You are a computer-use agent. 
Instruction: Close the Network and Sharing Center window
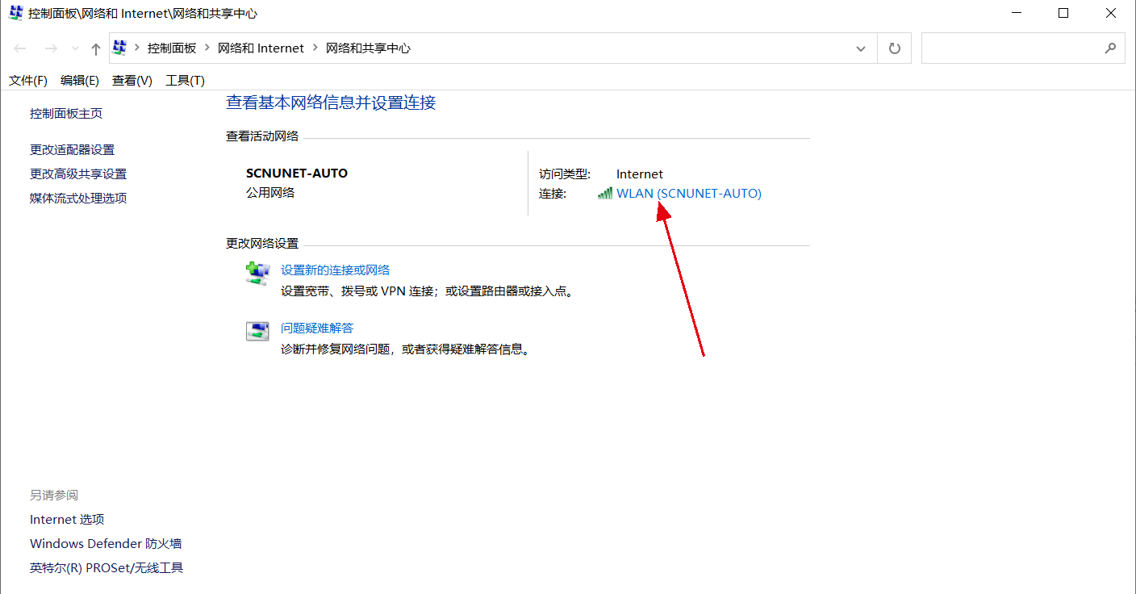pyautogui.click(x=1111, y=13)
